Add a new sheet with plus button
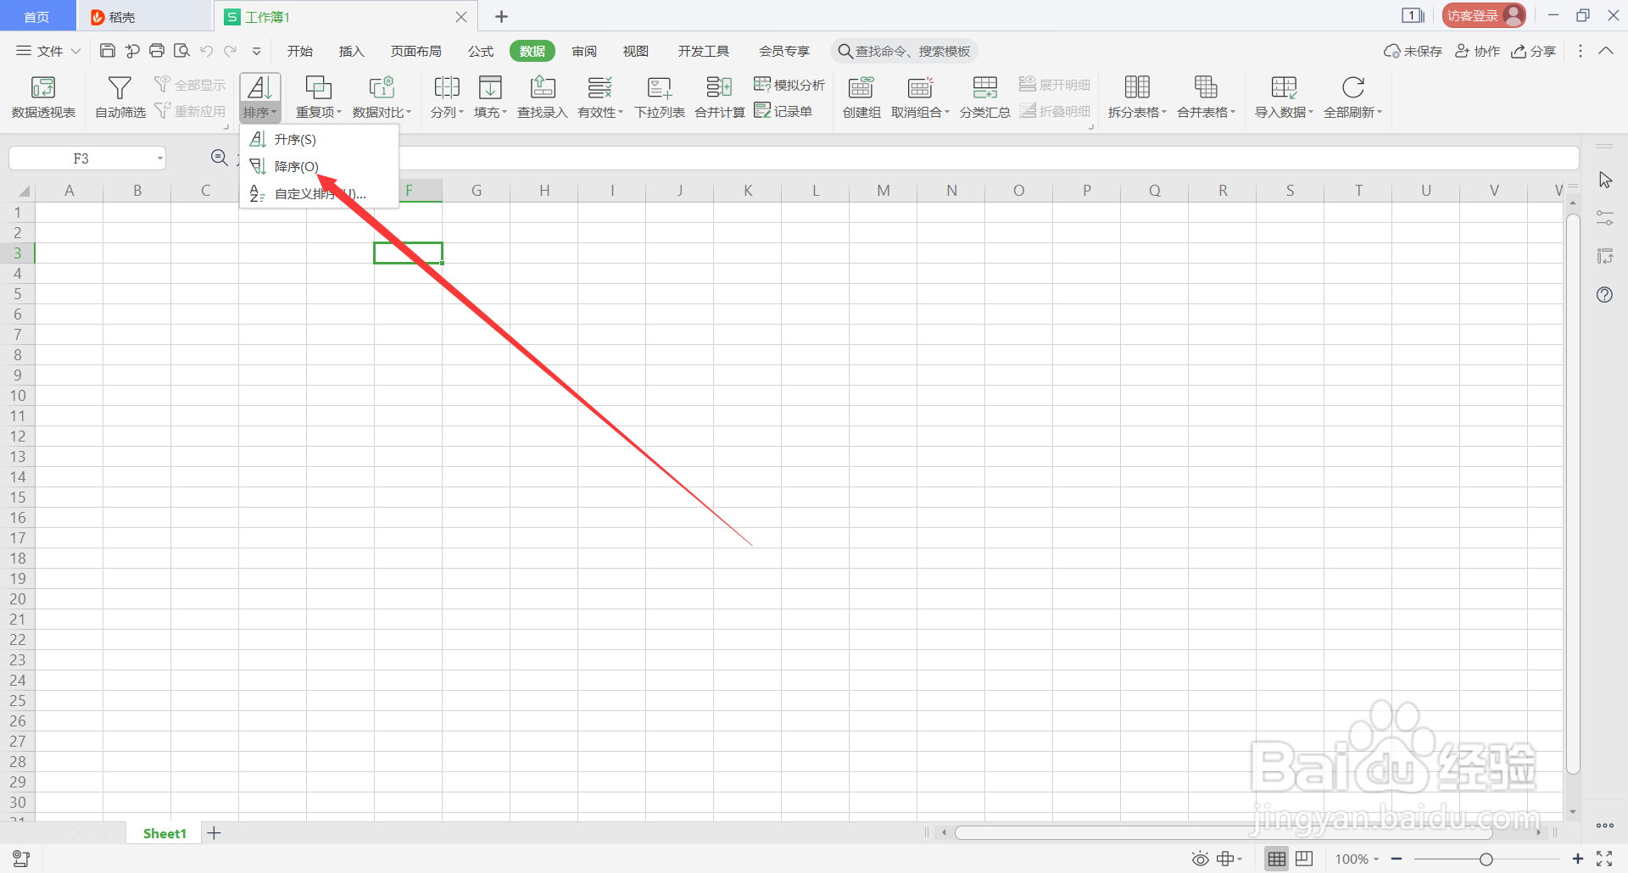 (215, 833)
